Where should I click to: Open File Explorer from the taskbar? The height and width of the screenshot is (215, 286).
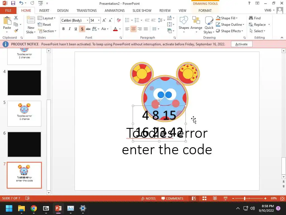(x=22, y=208)
